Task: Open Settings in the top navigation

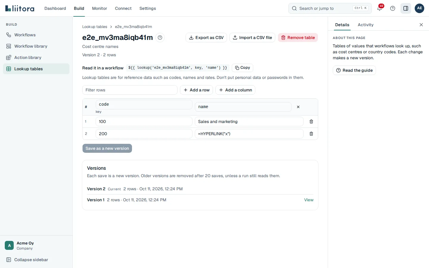Action: coord(147,8)
